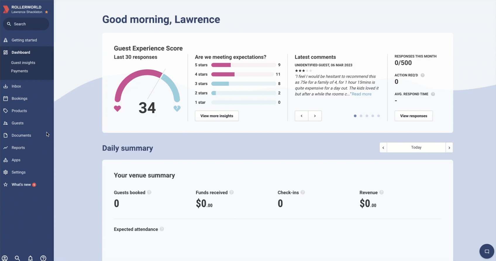Open user account icon at sidebar bottom
Viewport: 496px width, 261px height.
[x=5, y=258]
